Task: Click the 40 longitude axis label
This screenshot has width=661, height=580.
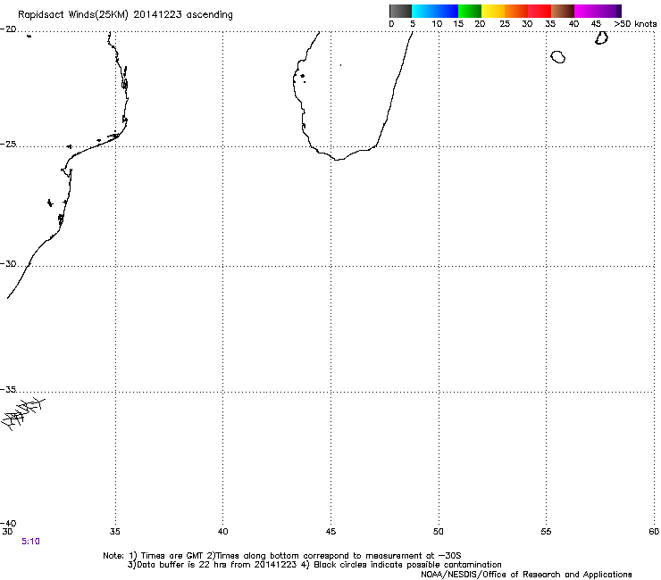Action: 223,532
